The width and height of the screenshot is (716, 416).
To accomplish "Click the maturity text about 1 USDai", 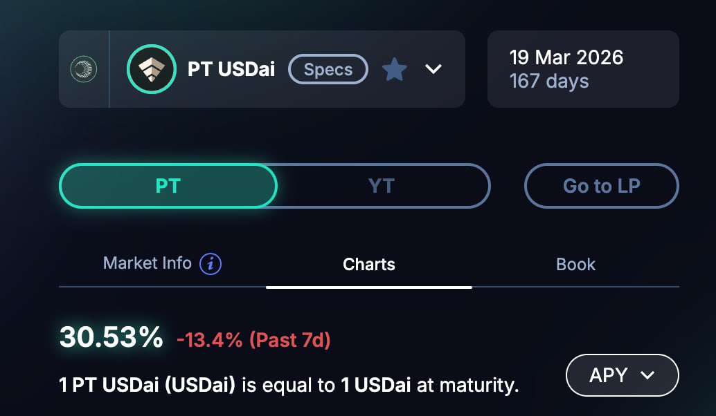I will pyautogui.click(x=289, y=384).
